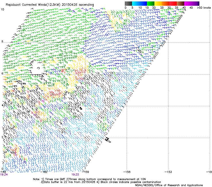
Task: Click the '45' label under the color legend
Action: point(191,8)
